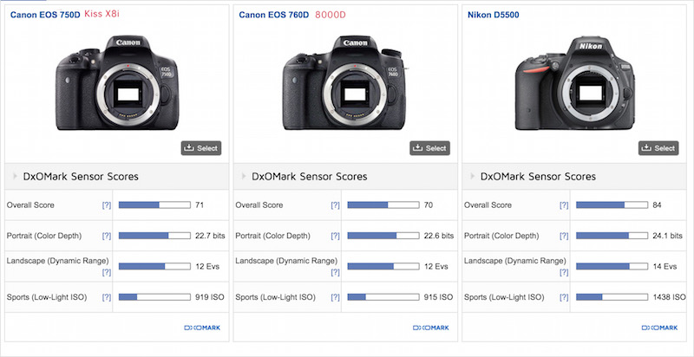Click the D5500 Landscape (Dynamic Range) label
Image resolution: width=694 pixels, height=357 pixels.
[x=514, y=261]
